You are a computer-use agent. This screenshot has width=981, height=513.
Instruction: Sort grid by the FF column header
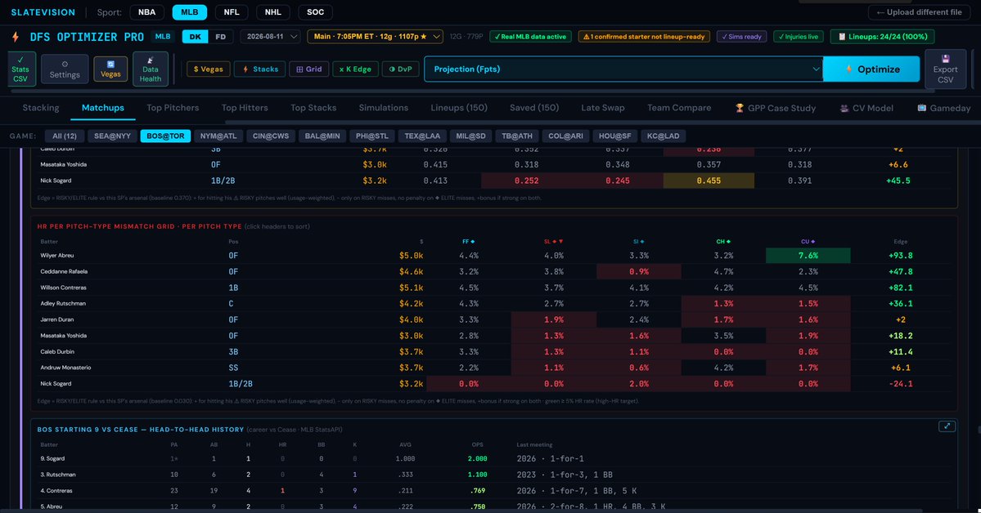(468, 241)
